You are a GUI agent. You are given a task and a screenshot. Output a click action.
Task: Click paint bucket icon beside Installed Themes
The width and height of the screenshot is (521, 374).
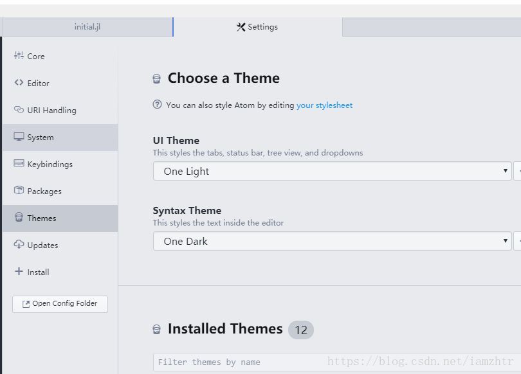pyautogui.click(x=156, y=330)
